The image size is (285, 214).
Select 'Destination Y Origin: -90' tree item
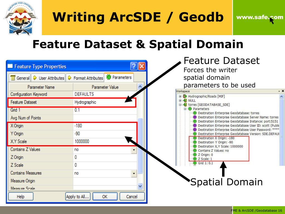215,142
